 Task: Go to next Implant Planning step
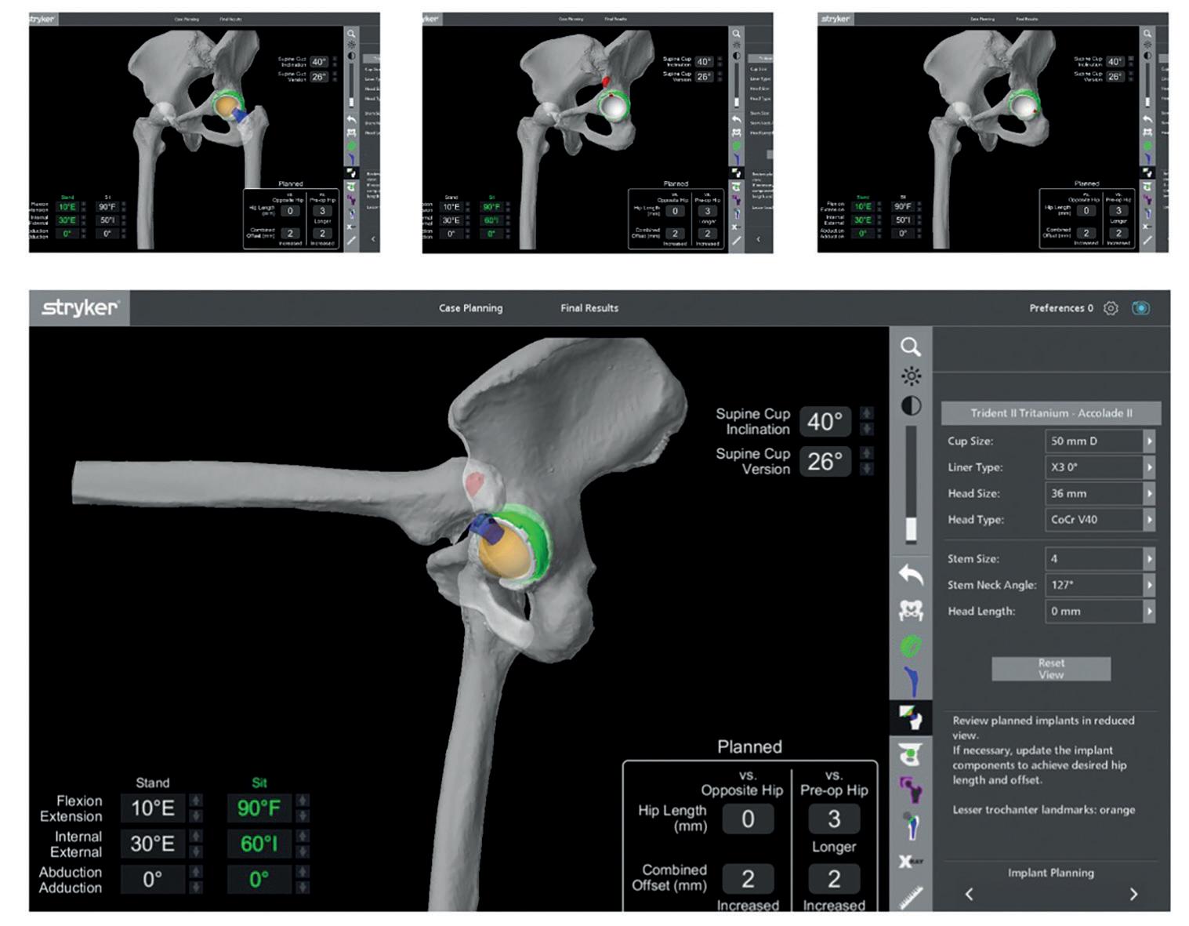coord(1133,894)
